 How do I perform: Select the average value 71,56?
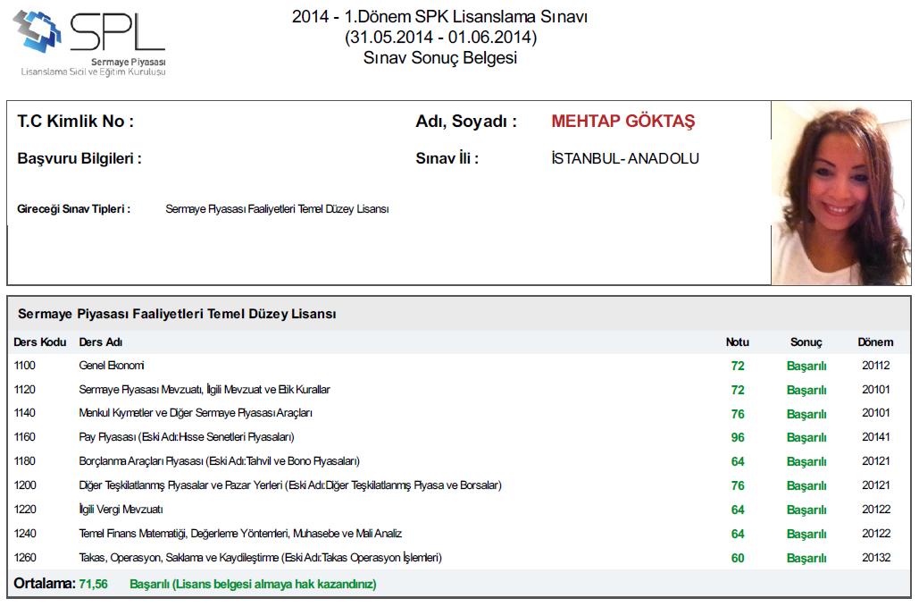tap(93, 584)
